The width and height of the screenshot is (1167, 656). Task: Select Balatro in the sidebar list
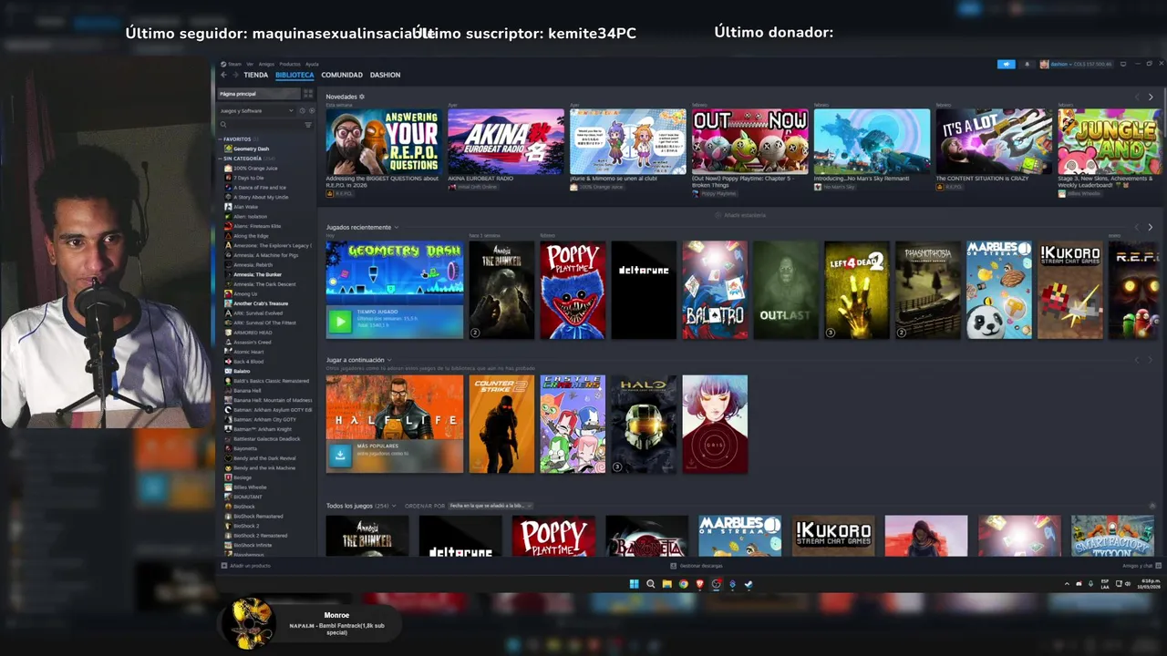tap(242, 371)
